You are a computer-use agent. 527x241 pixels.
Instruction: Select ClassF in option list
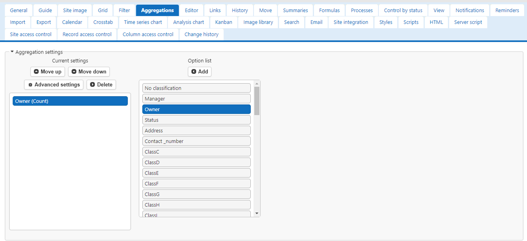tap(196, 184)
